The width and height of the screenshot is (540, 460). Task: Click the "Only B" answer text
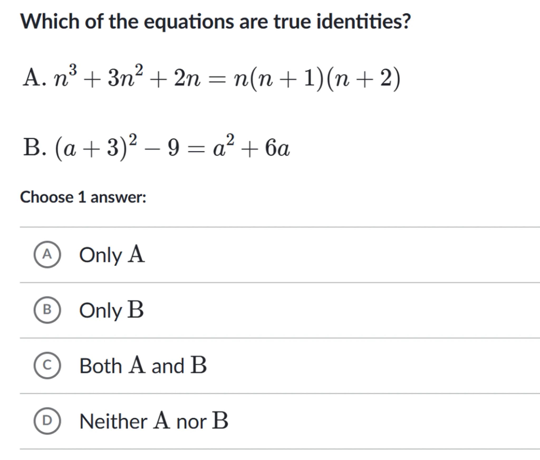coord(111,310)
